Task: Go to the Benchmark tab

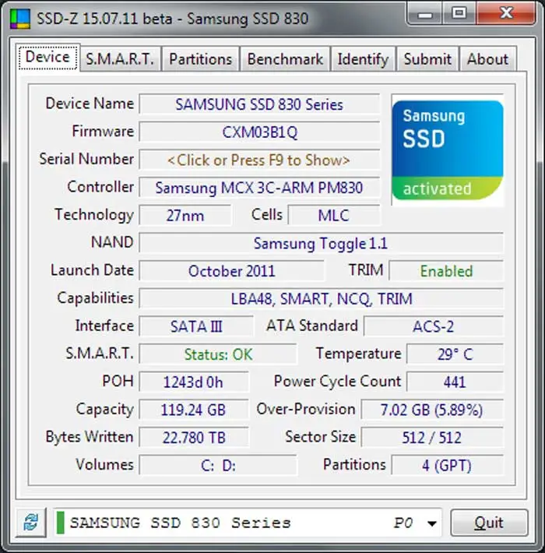Action: (285, 59)
